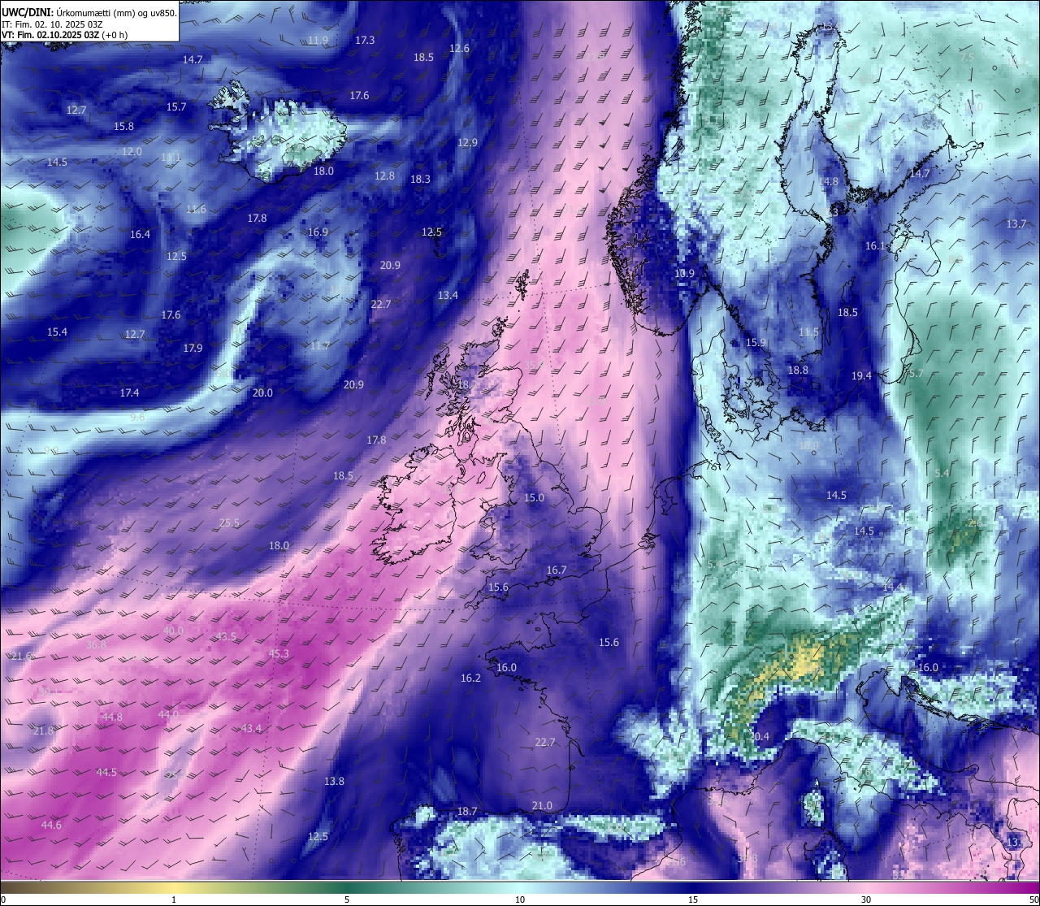Image resolution: width=1040 pixels, height=906 pixels.
Task: Click the 15.8 value label
Action: point(123,126)
